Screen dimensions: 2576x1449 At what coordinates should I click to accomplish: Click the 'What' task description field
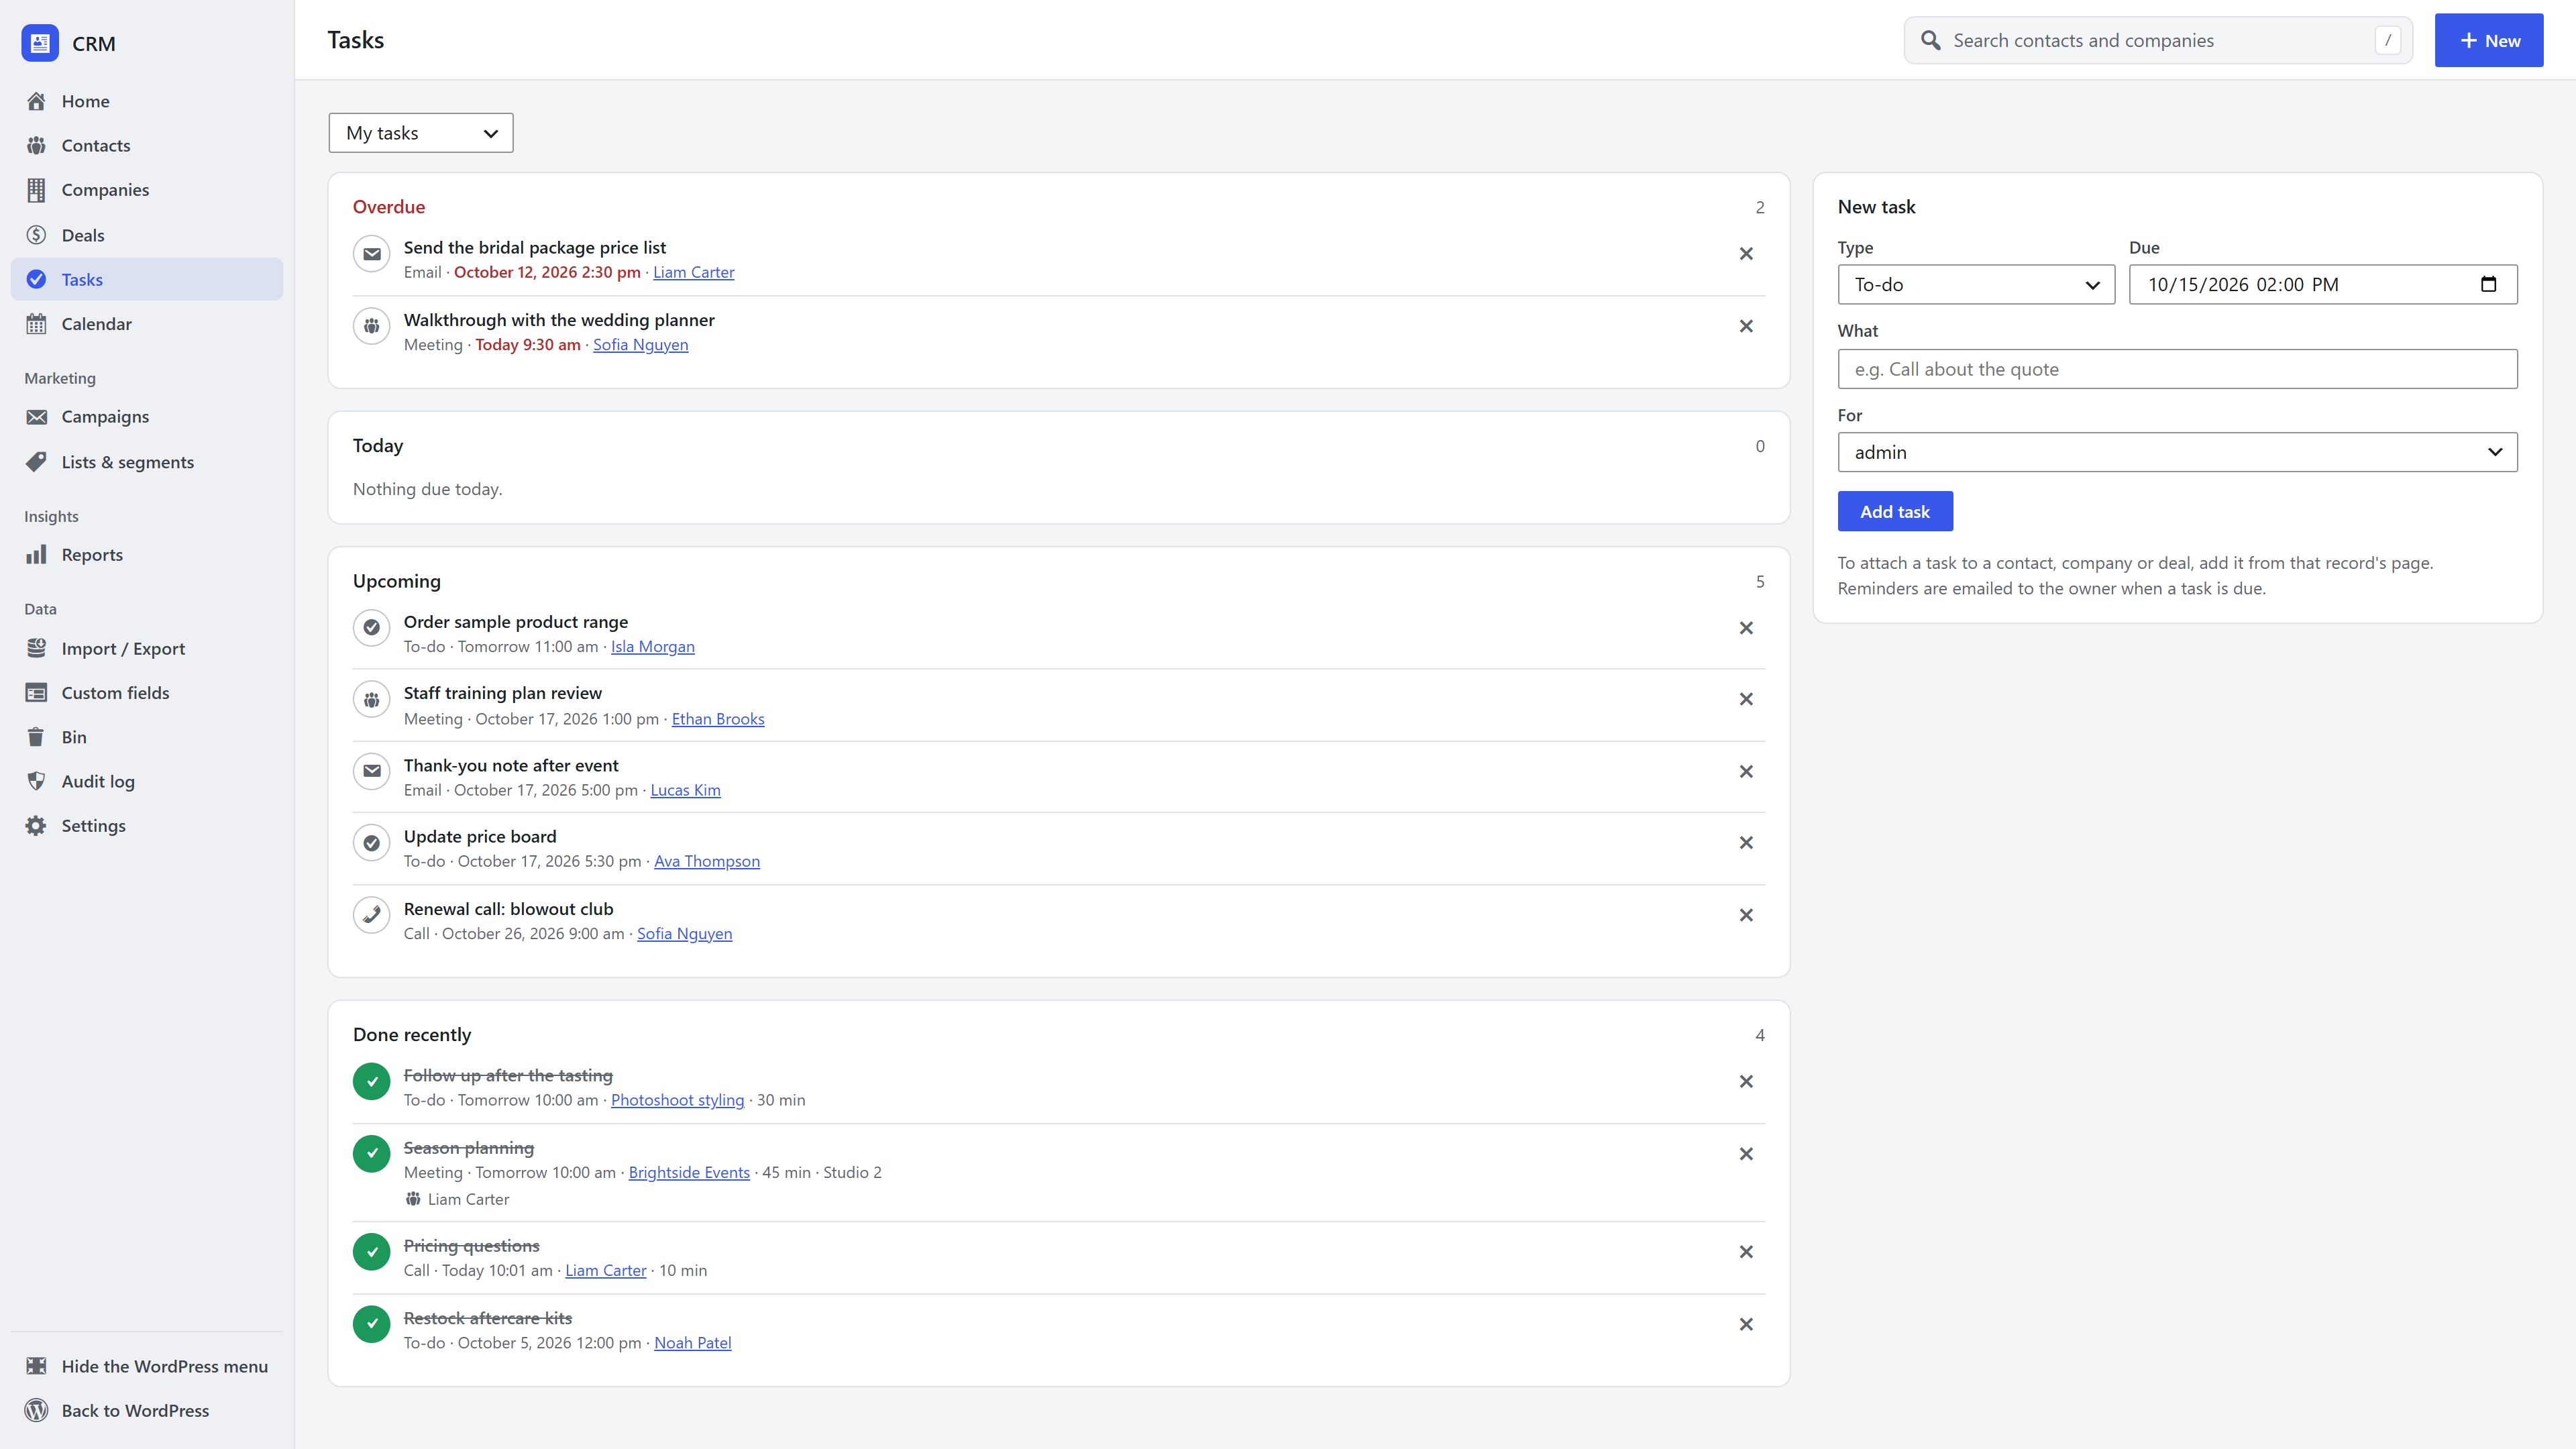2177,369
